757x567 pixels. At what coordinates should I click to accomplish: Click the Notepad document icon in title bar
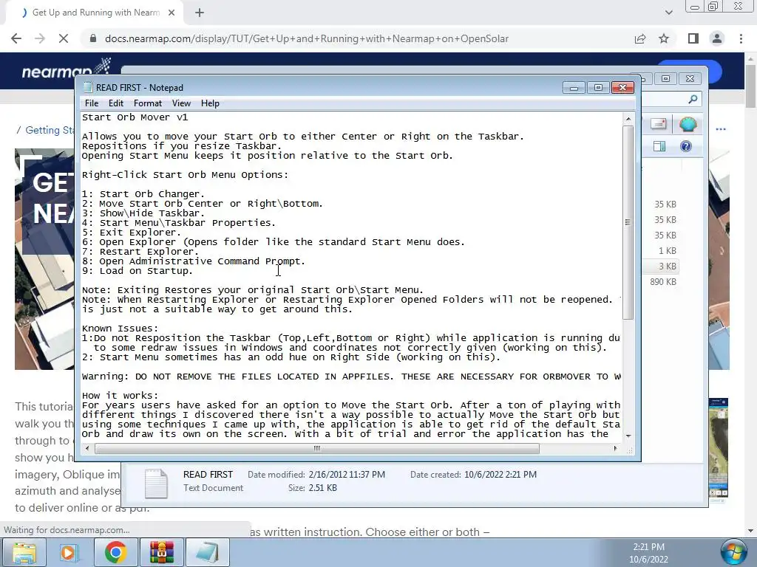(88, 87)
